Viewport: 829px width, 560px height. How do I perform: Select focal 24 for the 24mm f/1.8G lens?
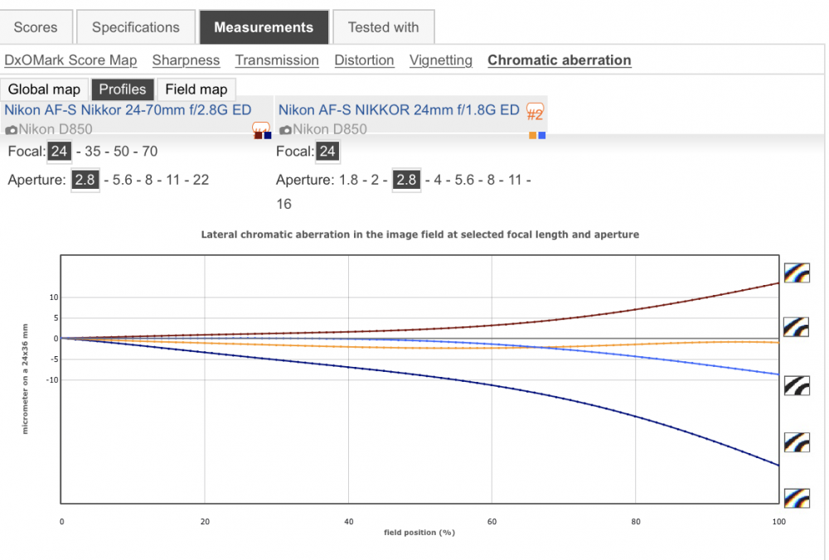tap(327, 152)
